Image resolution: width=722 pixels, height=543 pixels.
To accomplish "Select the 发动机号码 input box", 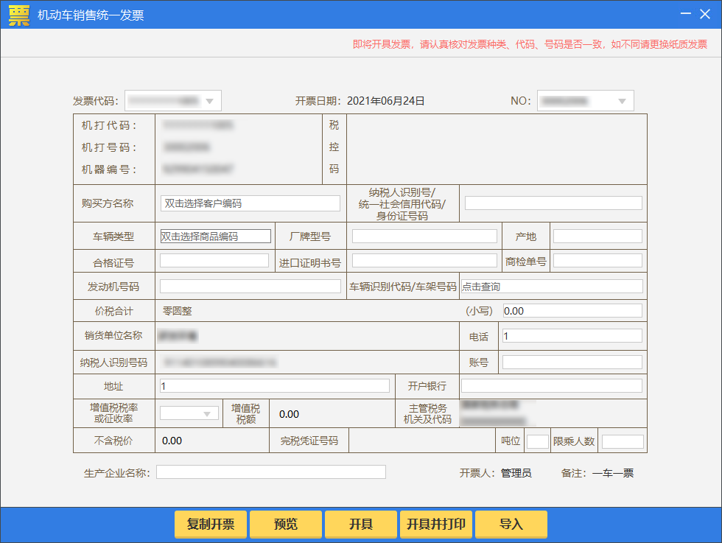I will (250, 287).
